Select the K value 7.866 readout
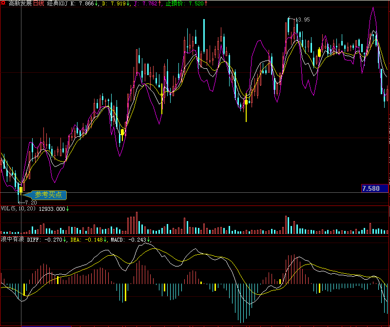This screenshot has width=390, height=327. tap(84, 3)
